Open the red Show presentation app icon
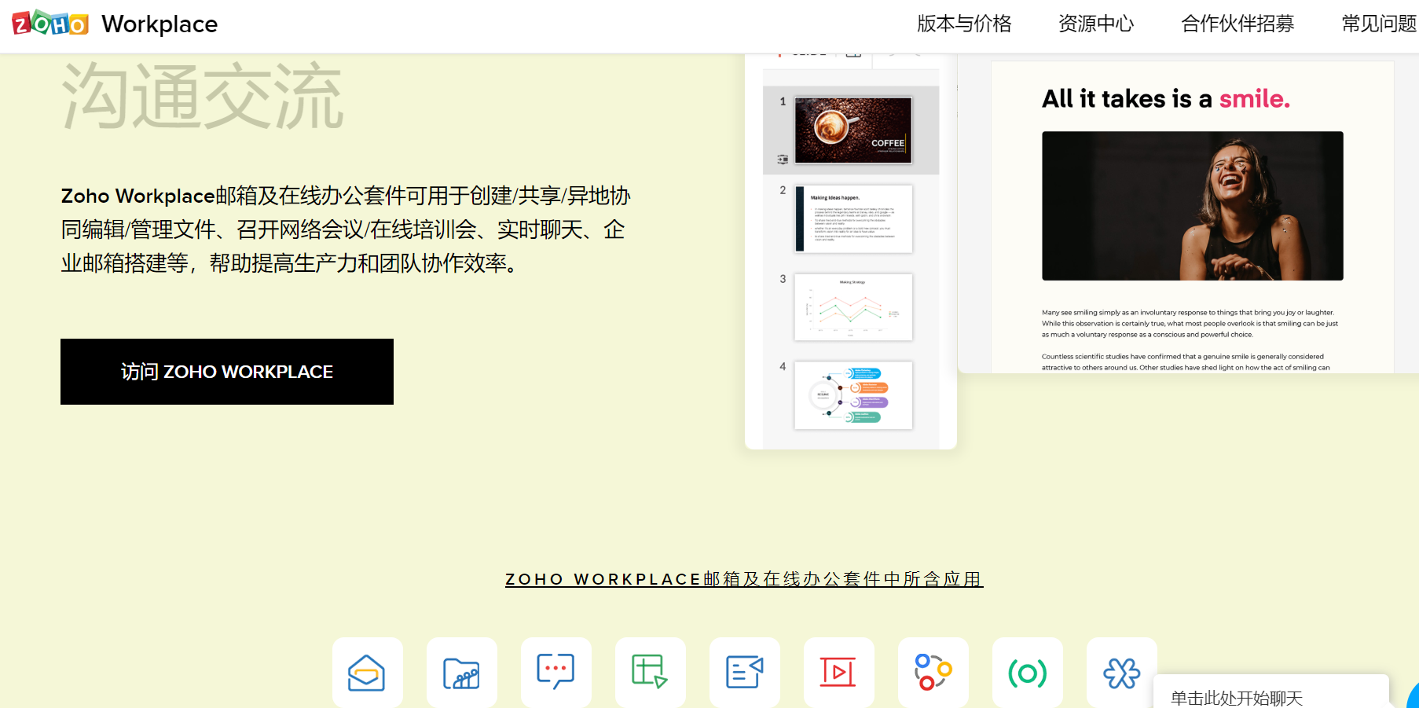The image size is (1419, 708). 838,673
